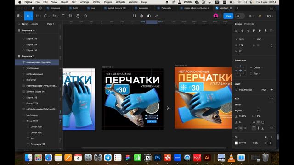Select the Frame tool
Viewport: 294px width, 165px height.
coord(37,16)
